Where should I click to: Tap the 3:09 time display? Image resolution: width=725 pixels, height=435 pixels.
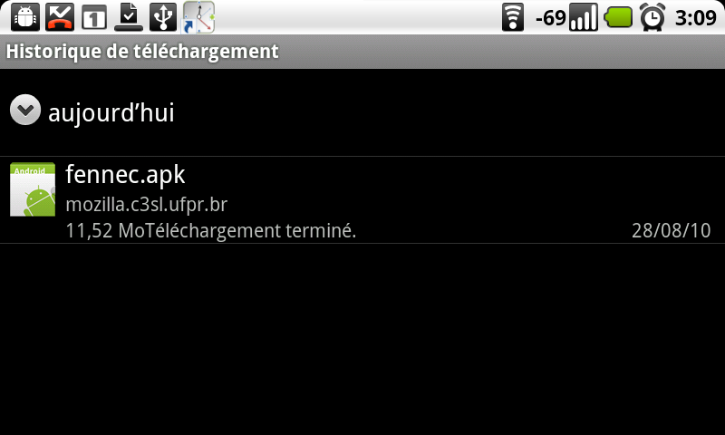coord(696,18)
